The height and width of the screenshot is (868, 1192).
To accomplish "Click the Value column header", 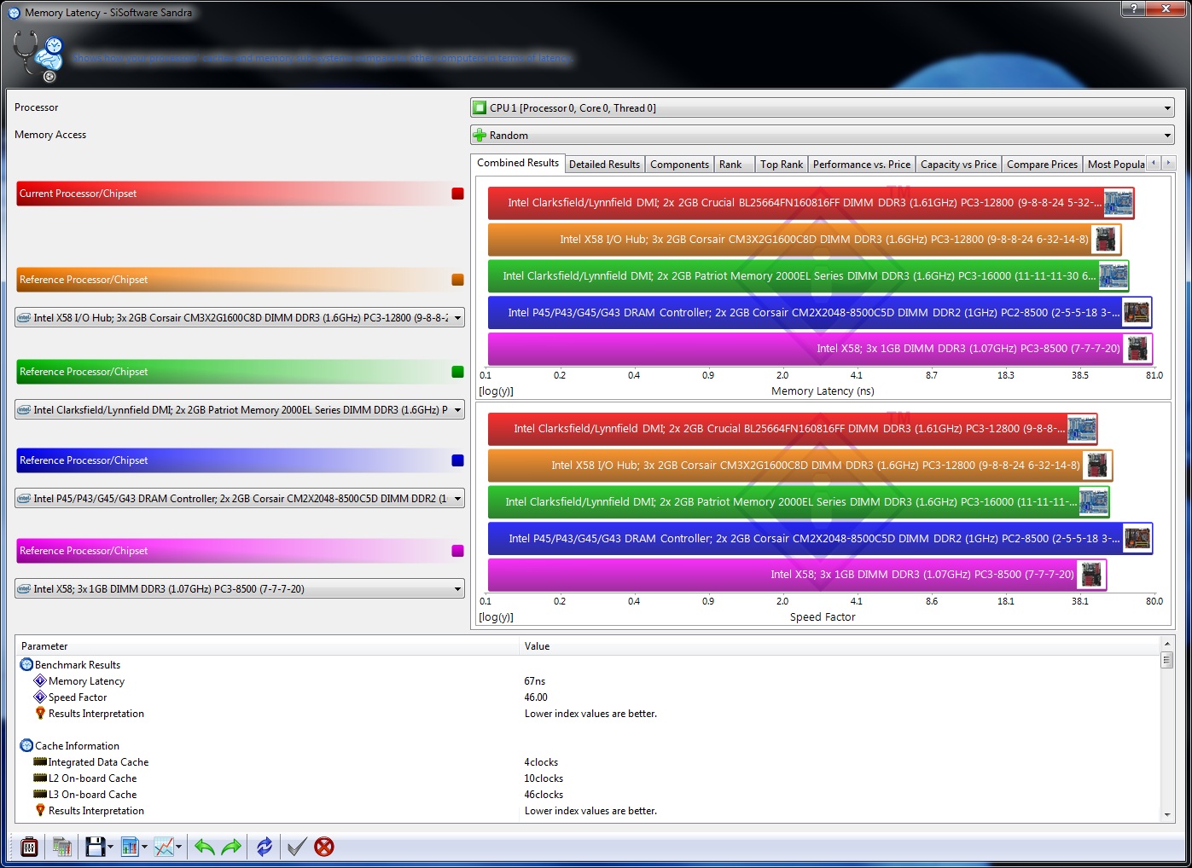I will [840, 646].
